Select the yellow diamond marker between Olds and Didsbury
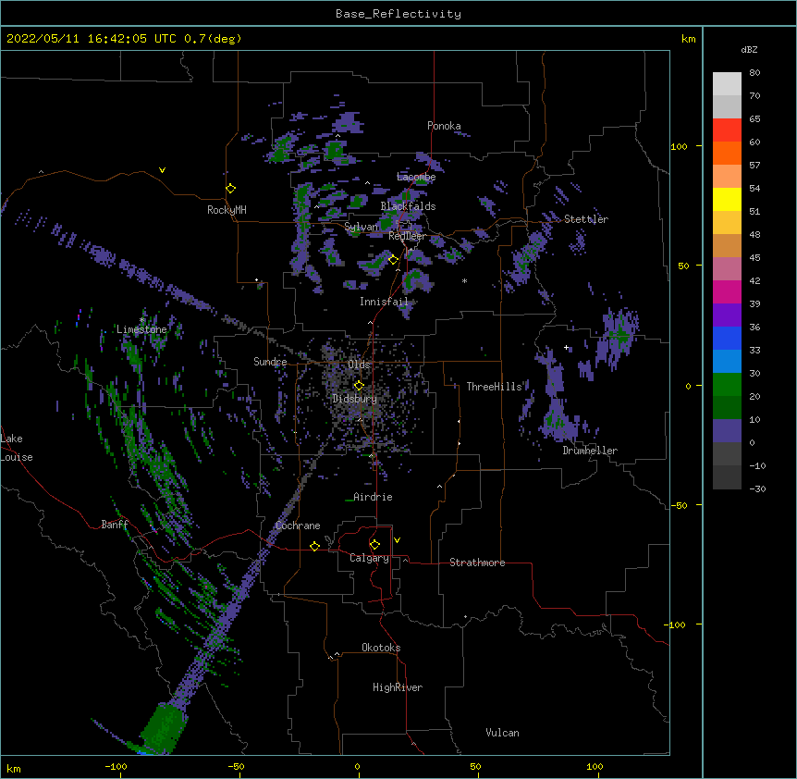 click(x=359, y=385)
